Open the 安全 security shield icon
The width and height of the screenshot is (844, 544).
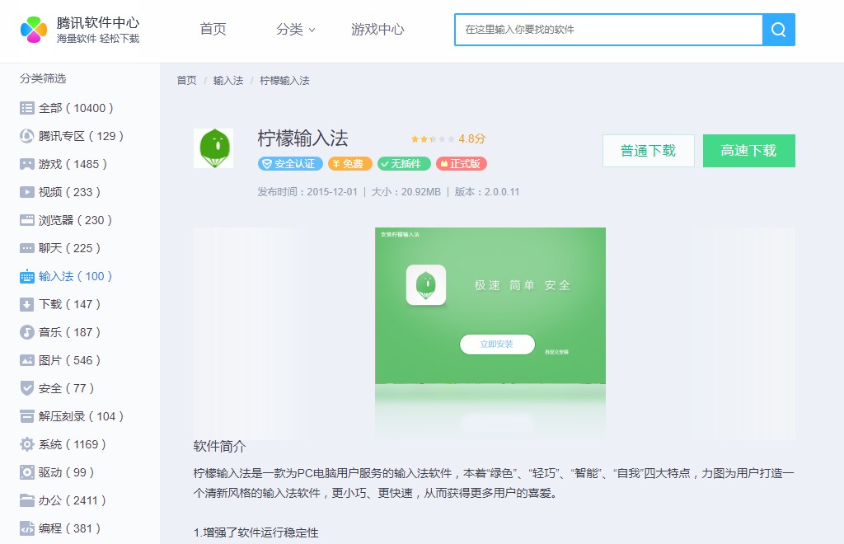26,388
